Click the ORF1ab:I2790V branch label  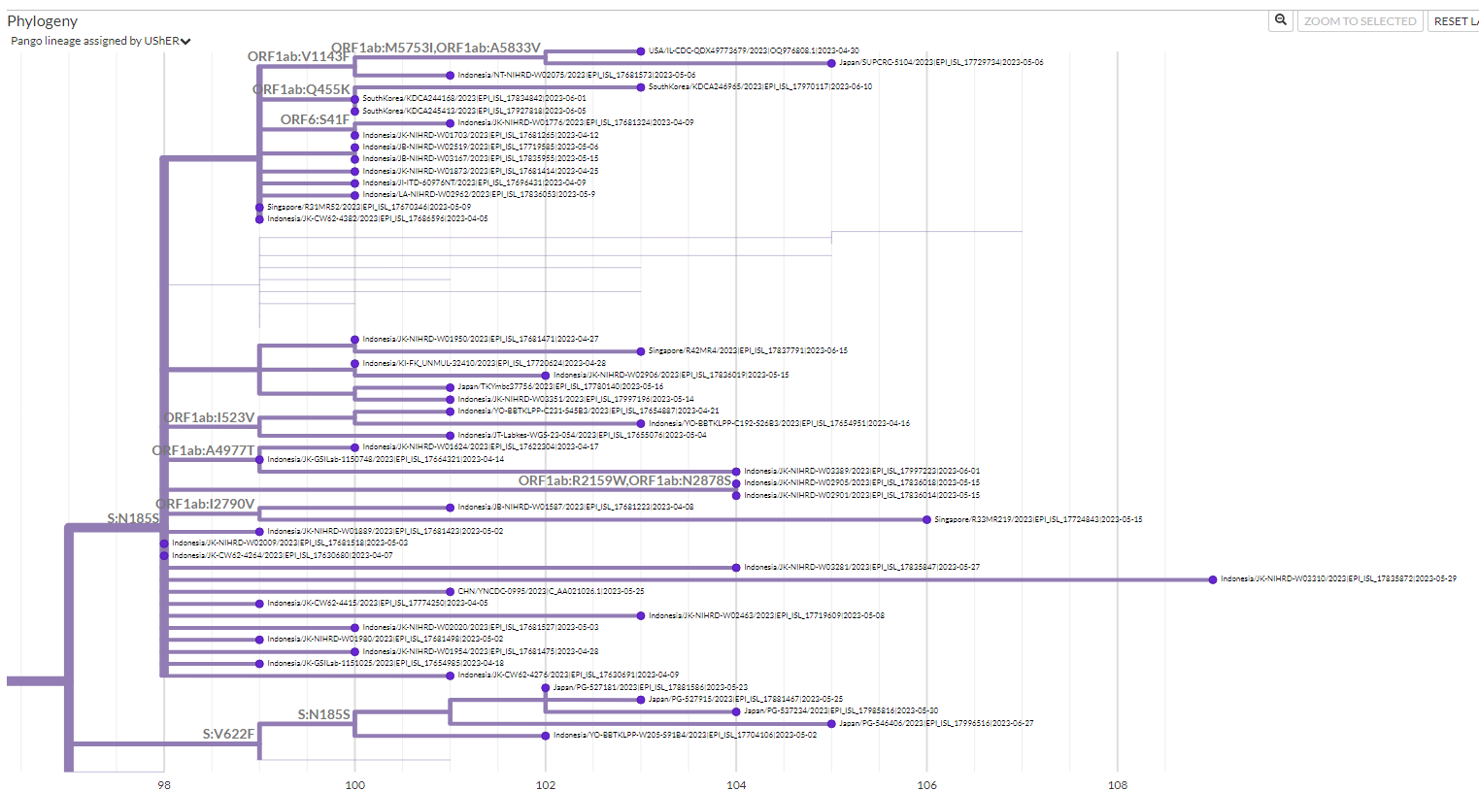208,504
